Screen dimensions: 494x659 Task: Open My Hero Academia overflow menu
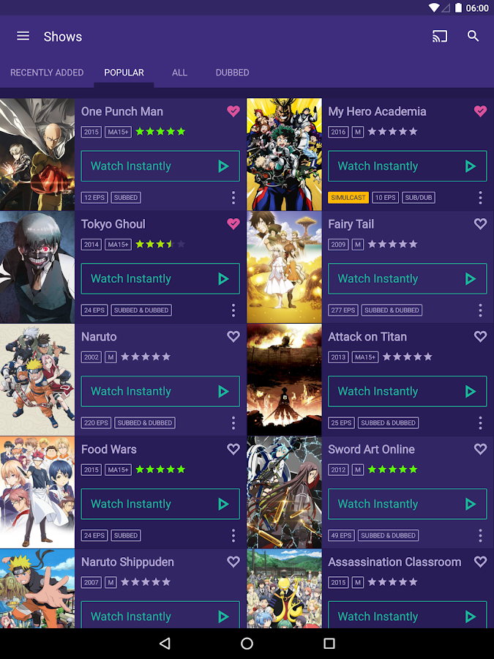[x=480, y=198]
